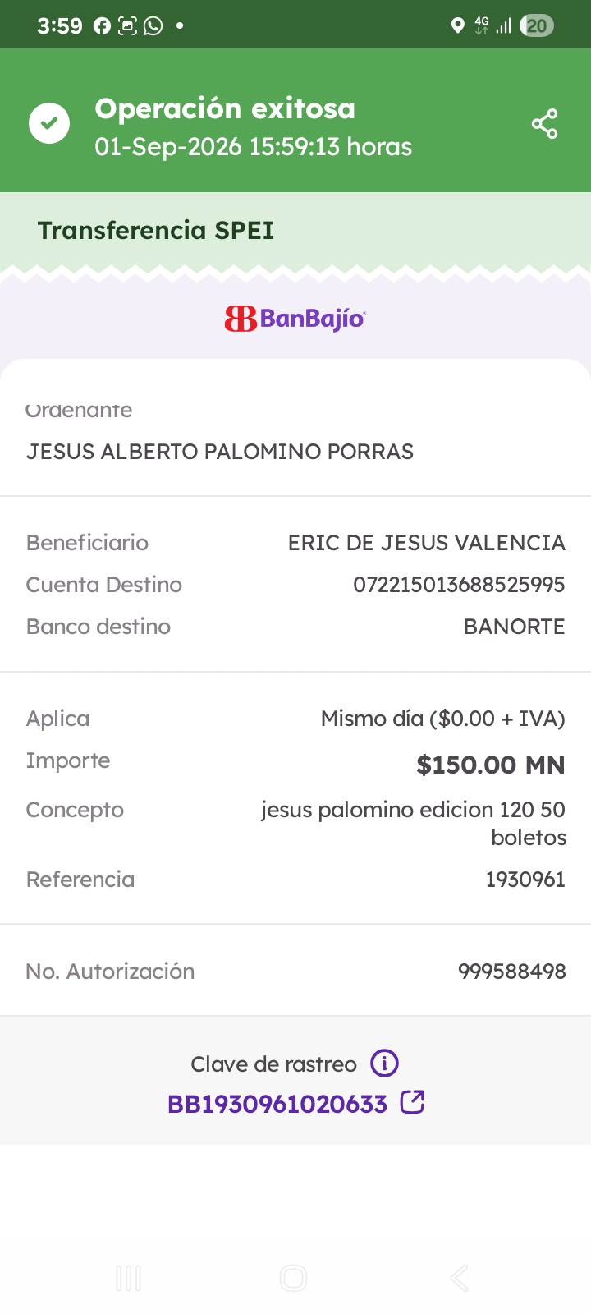Tap the share icon in green header
Viewport: 591px width, 1314px height.
point(544,124)
